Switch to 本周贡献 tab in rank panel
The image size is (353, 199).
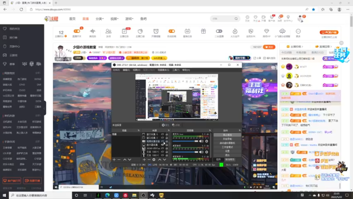point(301,52)
